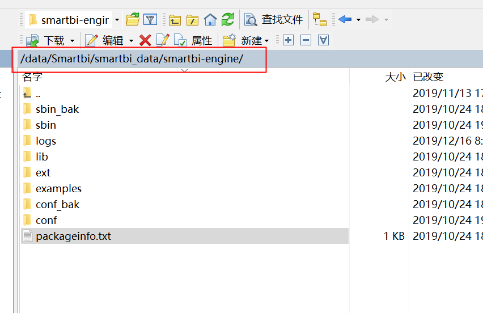Click the file filter funnel icon

pos(150,19)
